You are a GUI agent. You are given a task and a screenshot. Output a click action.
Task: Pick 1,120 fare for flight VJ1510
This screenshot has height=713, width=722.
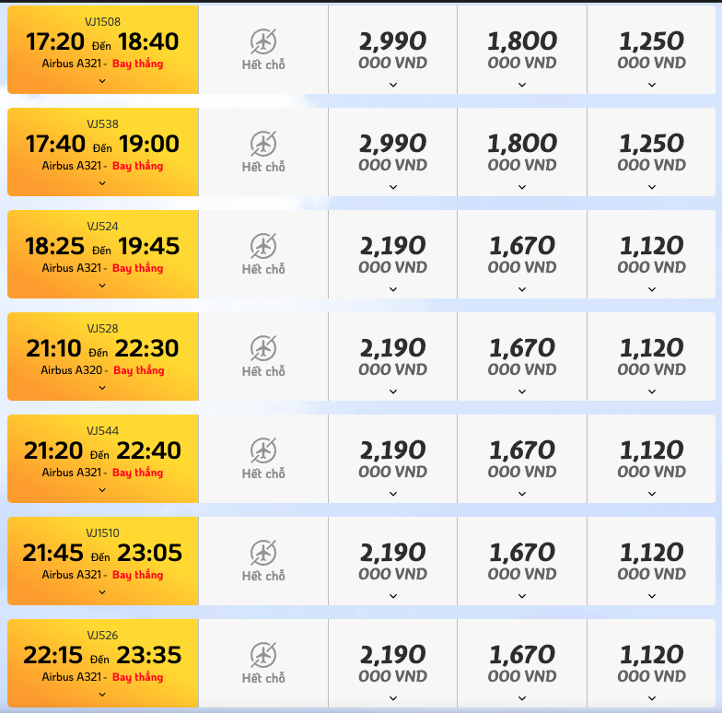(x=652, y=561)
